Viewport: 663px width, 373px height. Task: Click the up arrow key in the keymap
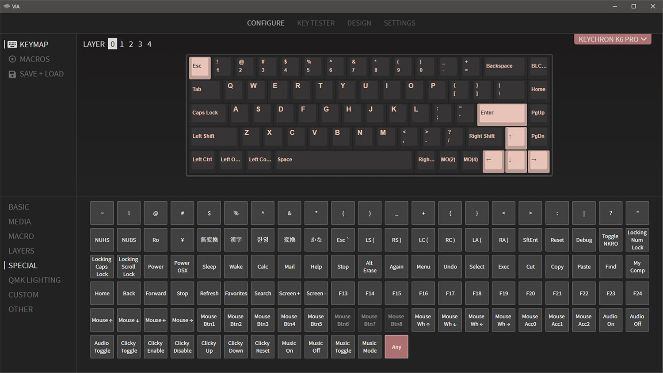point(515,137)
